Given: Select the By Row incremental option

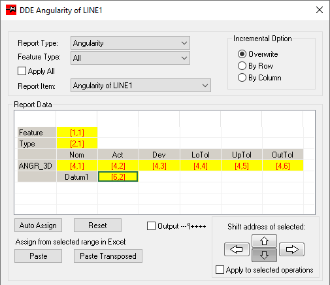Looking at the screenshot, I should pos(242,66).
